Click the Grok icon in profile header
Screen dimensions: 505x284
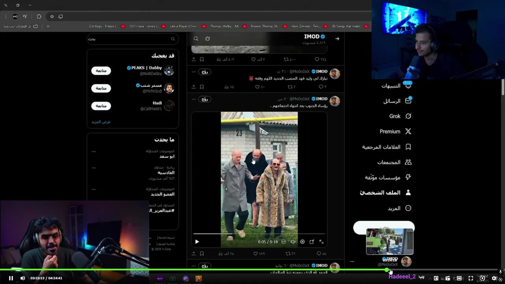point(208,39)
